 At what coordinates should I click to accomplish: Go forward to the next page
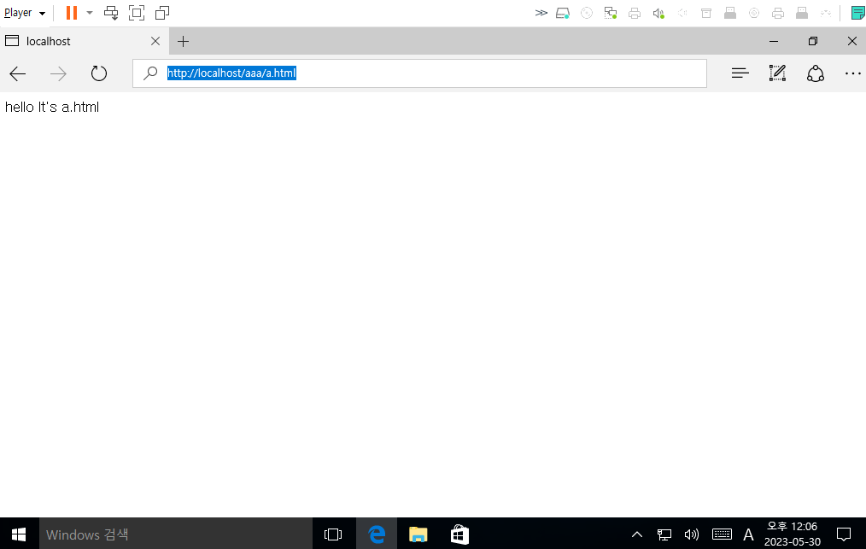pos(58,73)
